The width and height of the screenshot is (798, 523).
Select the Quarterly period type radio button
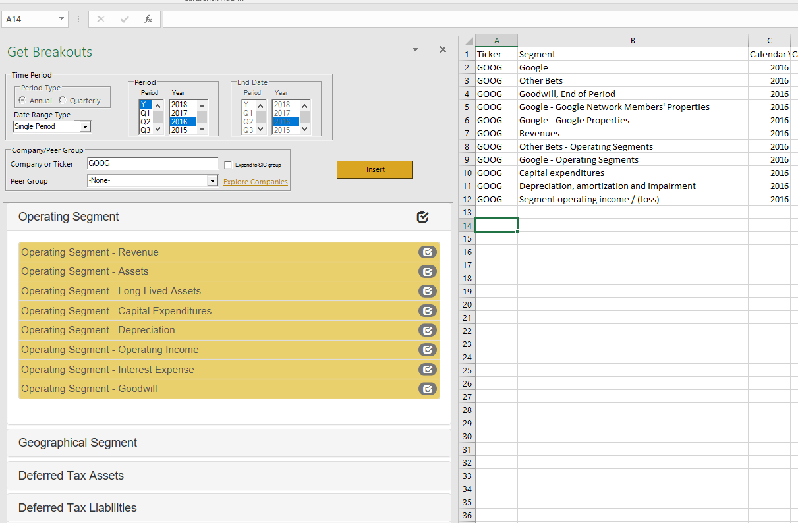click(x=63, y=101)
